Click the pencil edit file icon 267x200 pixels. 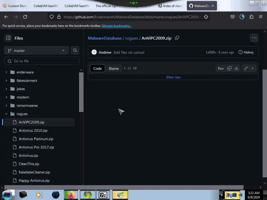pos(246,68)
